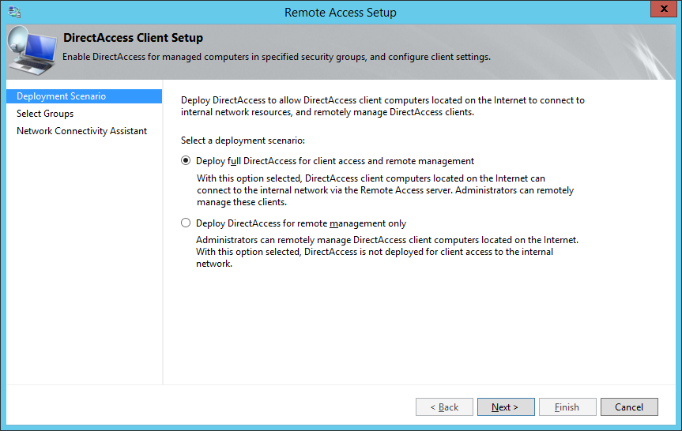Select Deploy full DirectAccess radio button

(x=186, y=161)
